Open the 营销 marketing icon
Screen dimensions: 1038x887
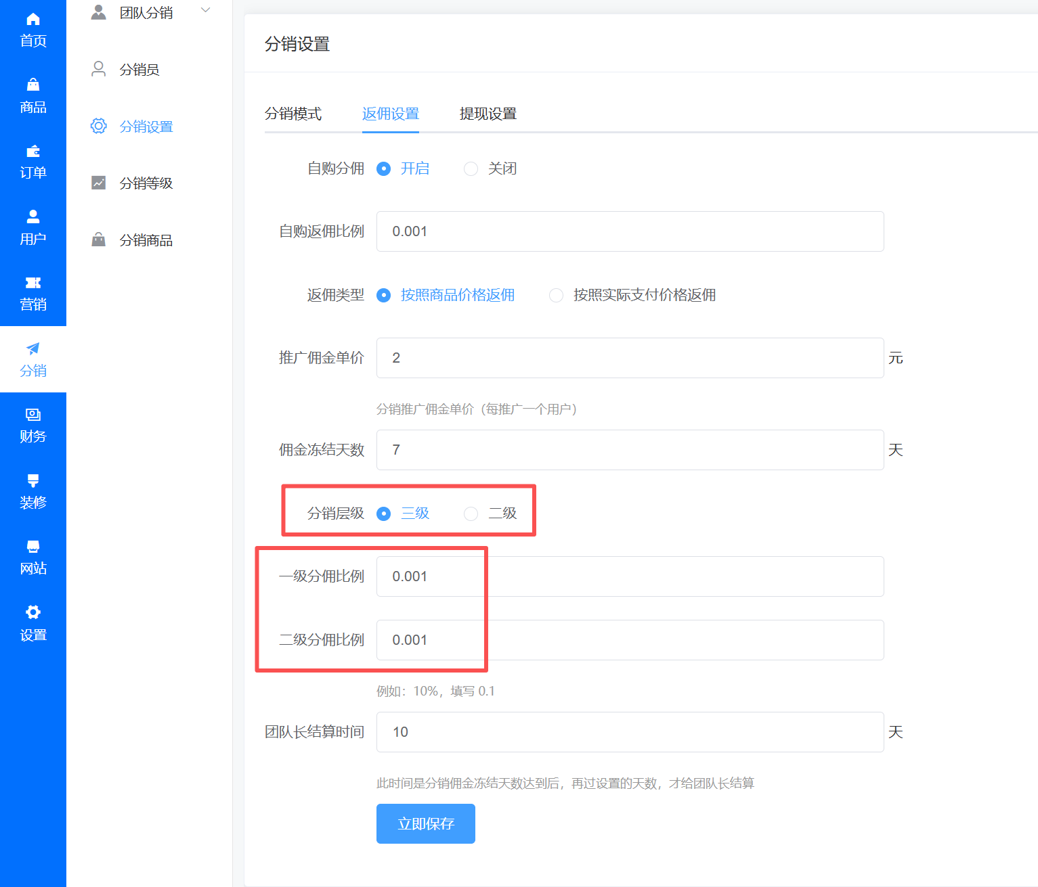pos(33,292)
